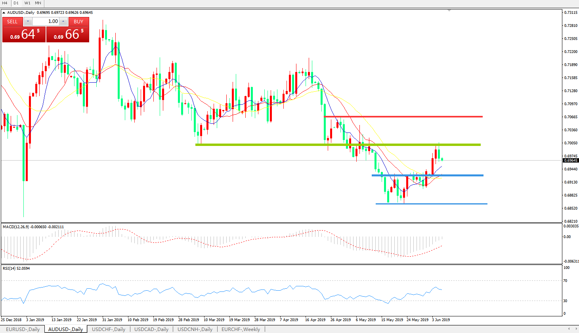Select the MN monthly timeframe
Image resolution: width=579 pixels, height=333 pixels.
click(38, 3)
